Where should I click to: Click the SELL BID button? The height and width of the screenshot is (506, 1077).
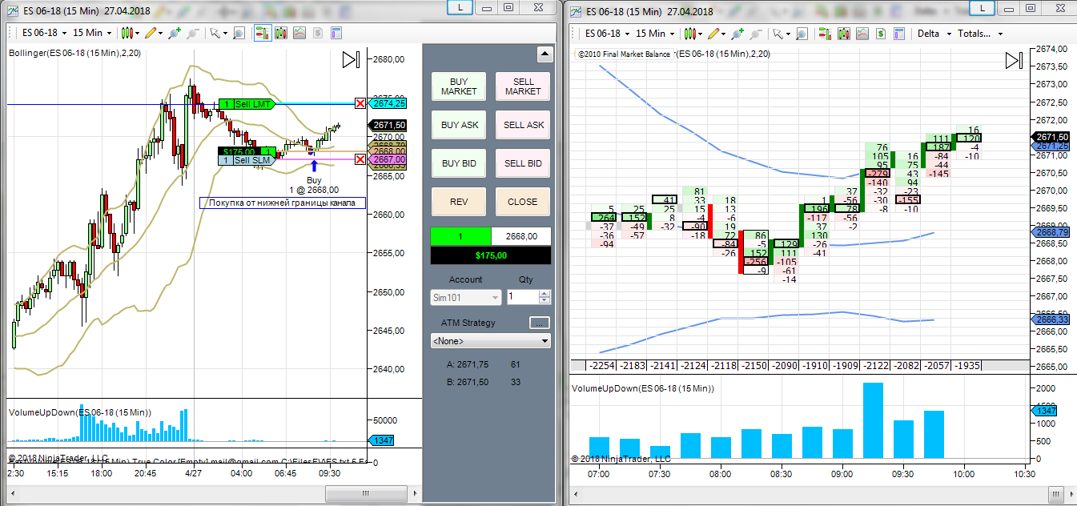tap(523, 163)
